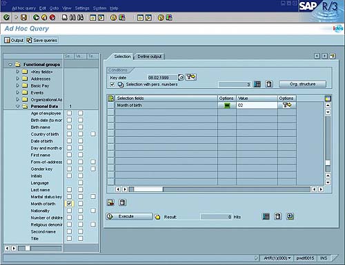Image resolution: width=345 pixels, height=265 pixels.
Task: Check First name selection checkbox
Action: click(69, 155)
